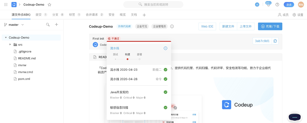Click the 流水线 popup heading link
This screenshot has height=123, width=307.
pyautogui.click(x=114, y=48)
